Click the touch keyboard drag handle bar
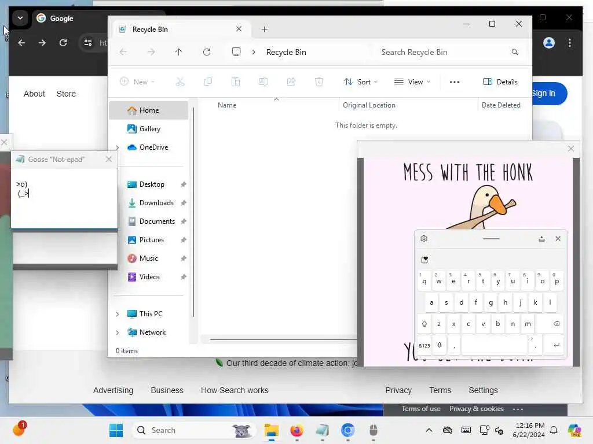 tap(491, 239)
